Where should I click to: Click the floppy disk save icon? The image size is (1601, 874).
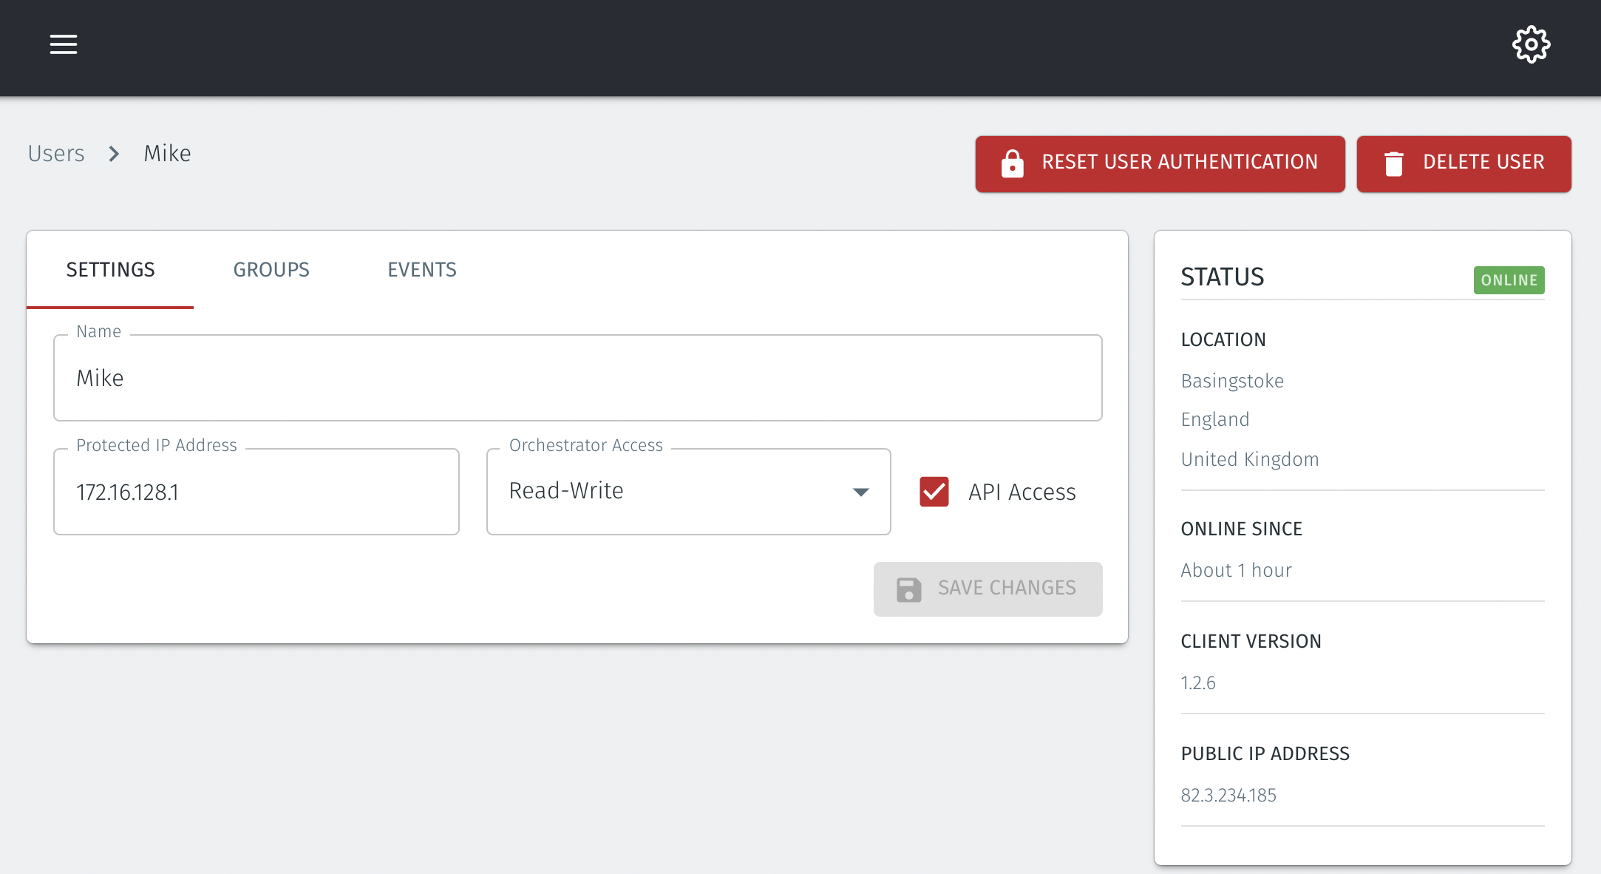pos(908,589)
